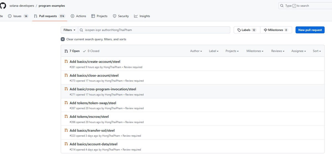
Task: Open the program-examples repository link
Action: click(52, 6)
